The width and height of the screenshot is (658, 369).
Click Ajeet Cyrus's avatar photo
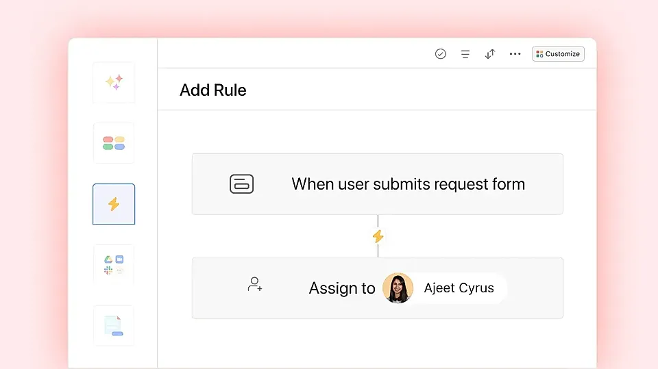(398, 288)
